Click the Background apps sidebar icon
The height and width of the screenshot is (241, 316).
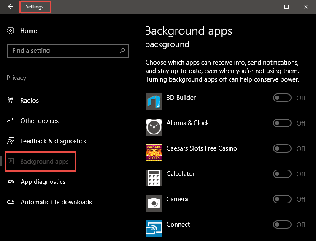pos(11,161)
